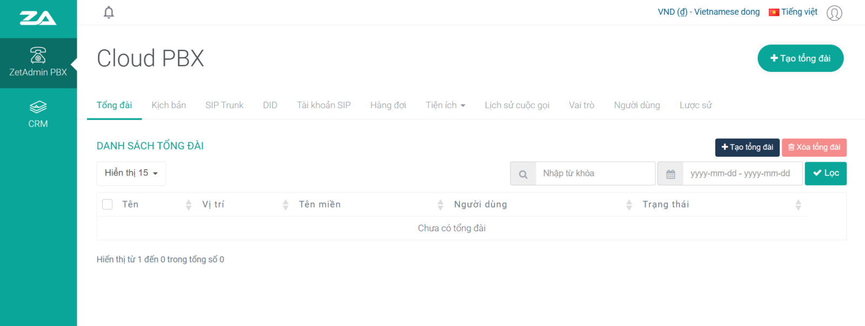The image size is (865, 326).
Task: Tick the select-all checkbox in table header
Action: (x=108, y=204)
